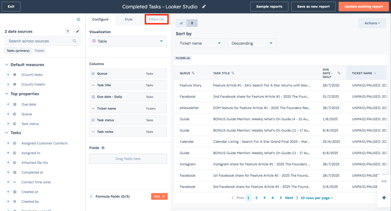Select the Task status column entry

pyautogui.click(x=128, y=120)
